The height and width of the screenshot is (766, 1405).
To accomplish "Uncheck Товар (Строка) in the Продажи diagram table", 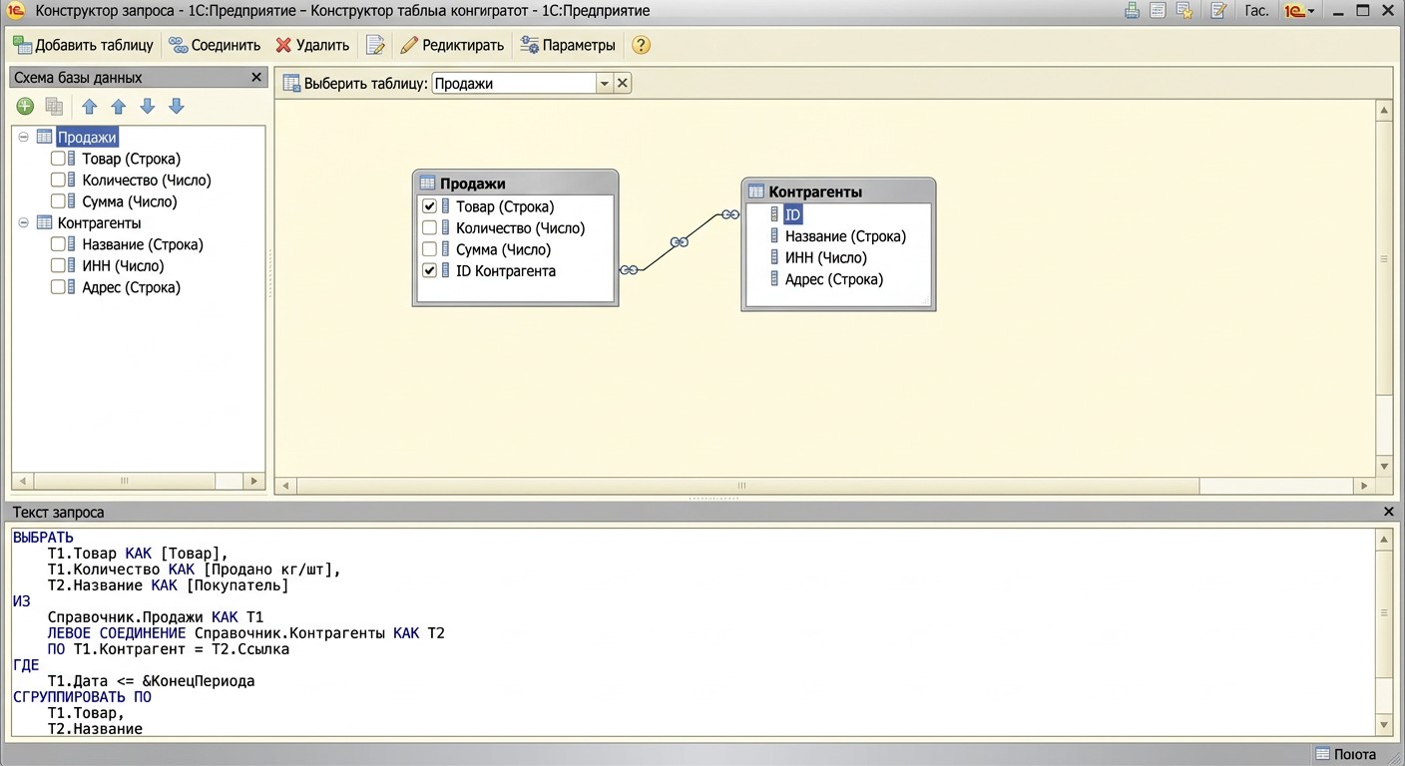I will [x=430, y=206].
